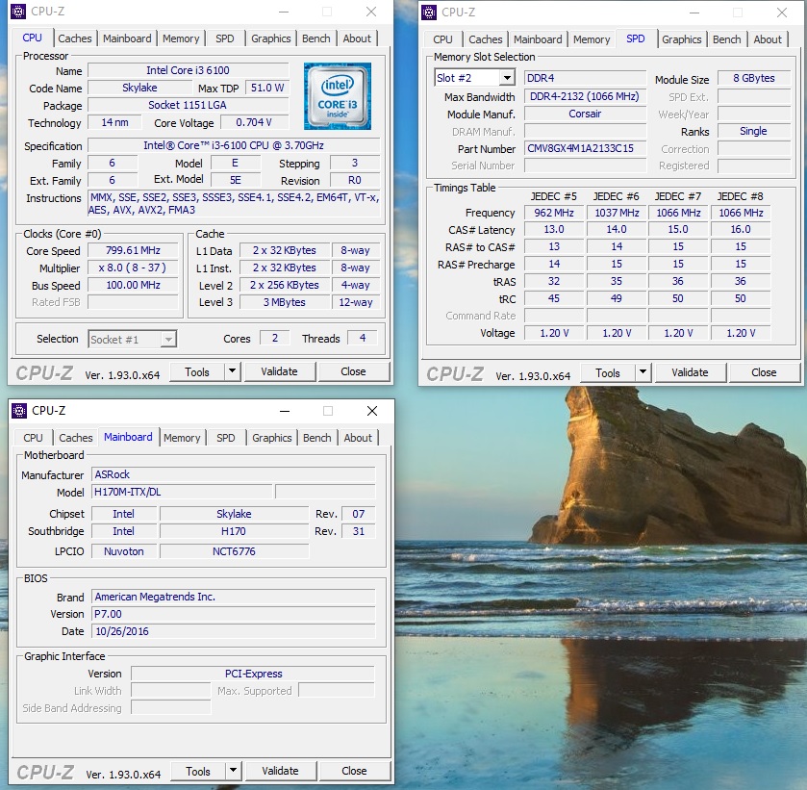Switch to Graphics tab in CPU window
This screenshot has height=790, width=807.
pos(270,38)
